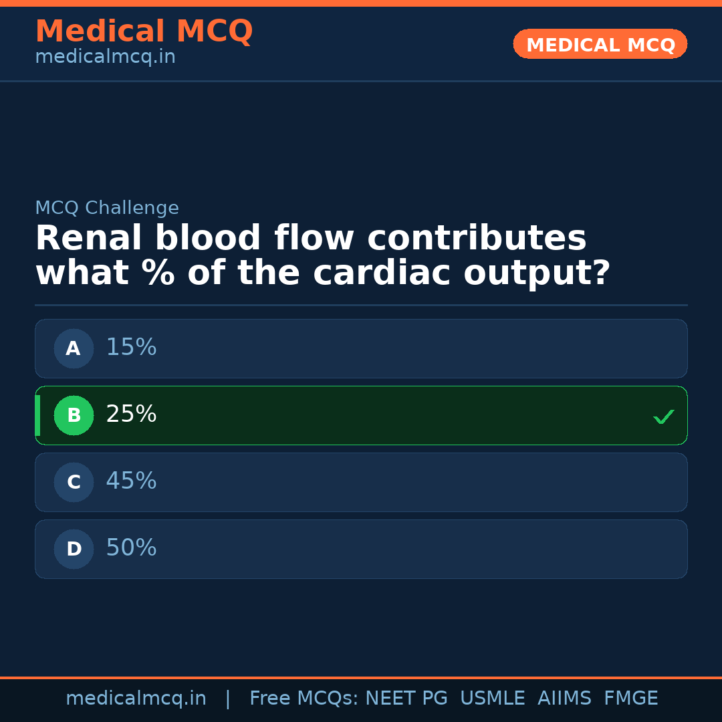The height and width of the screenshot is (722, 722).
Task: Click the letter A circle badge
Action: [74, 348]
